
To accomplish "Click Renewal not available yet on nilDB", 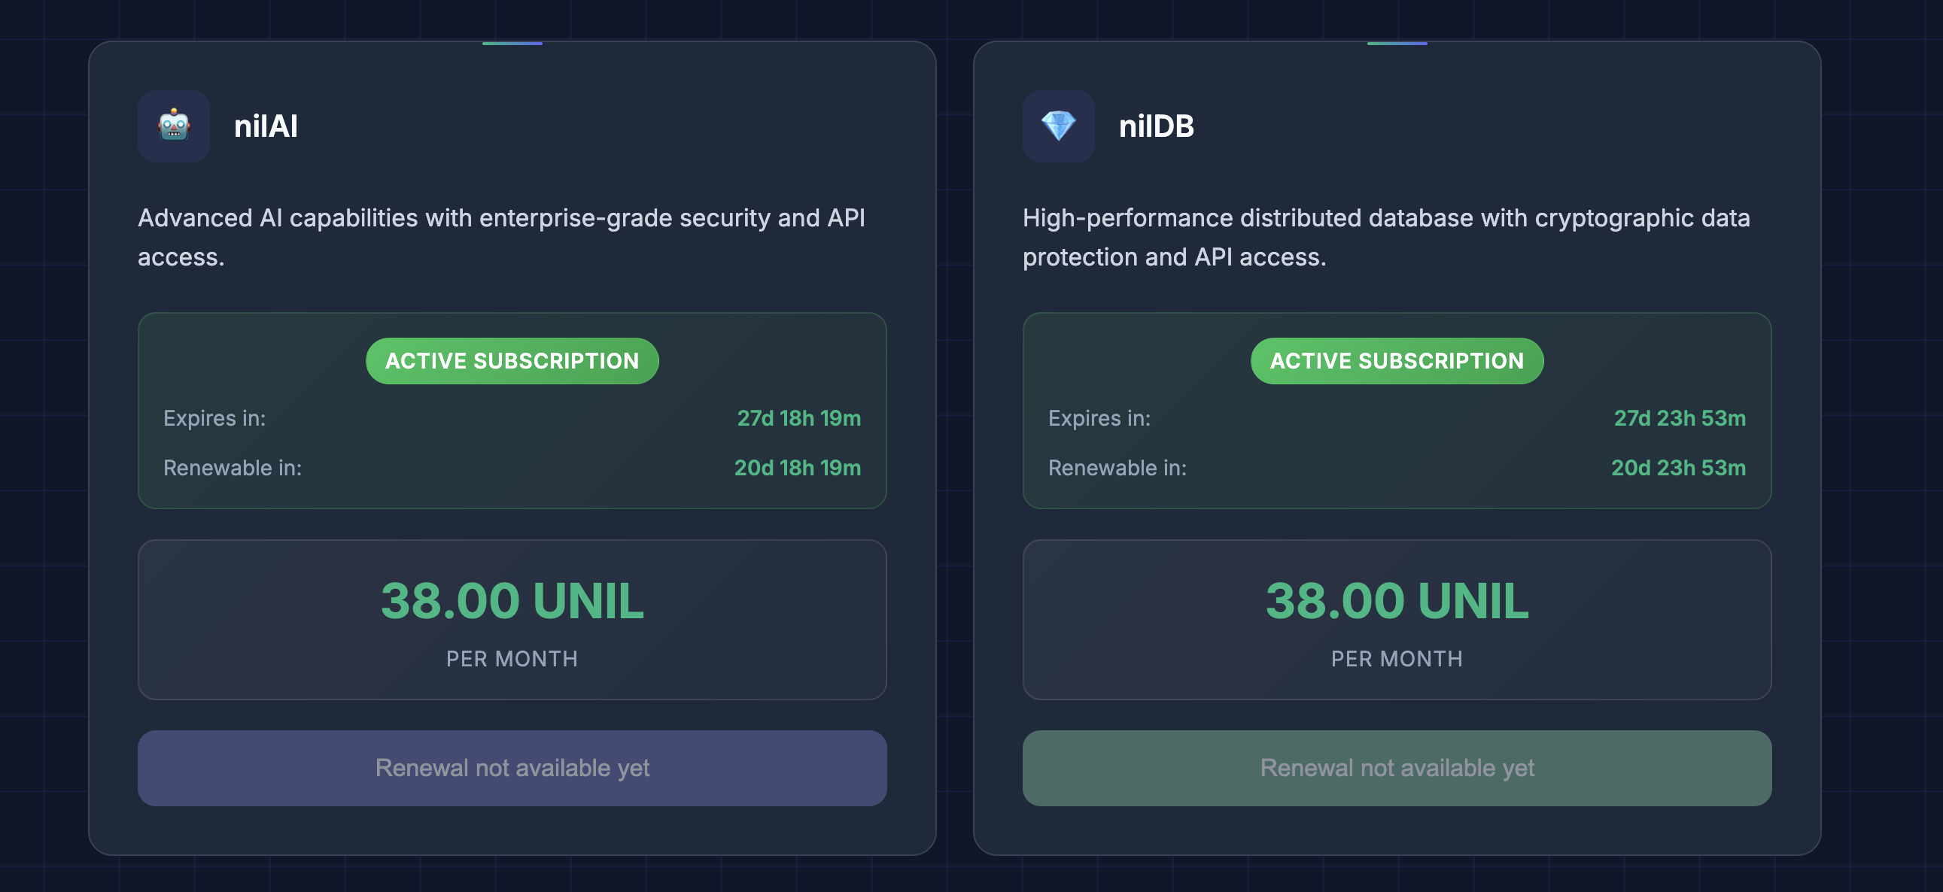I will point(1396,768).
